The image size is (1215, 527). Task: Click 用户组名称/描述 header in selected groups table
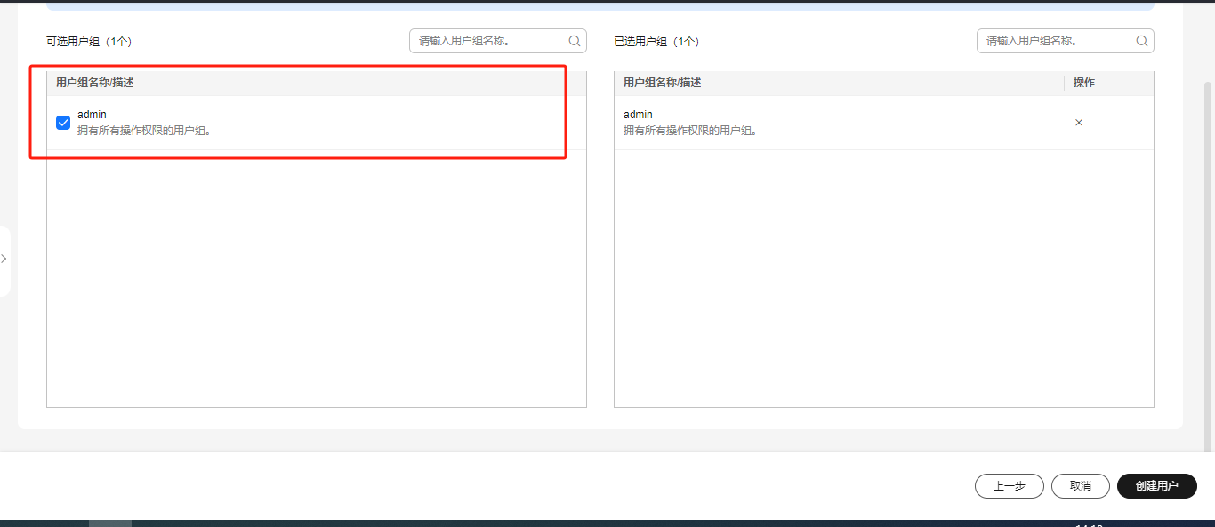pyautogui.click(x=662, y=83)
